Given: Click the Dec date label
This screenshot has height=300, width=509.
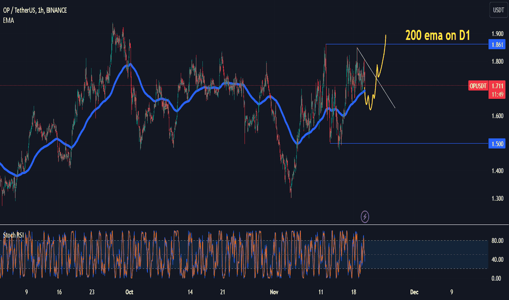Looking at the screenshot, I should (414, 292).
